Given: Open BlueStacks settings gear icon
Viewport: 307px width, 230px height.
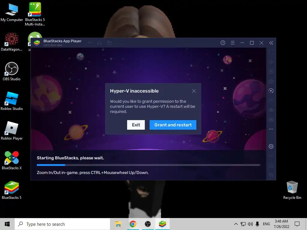Looking at the screenshot, I should (271, 146).
